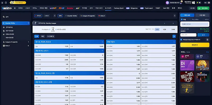
Task: Click the Free Money promotion badge
Action: pyautogui.click(x=18, y=3)
